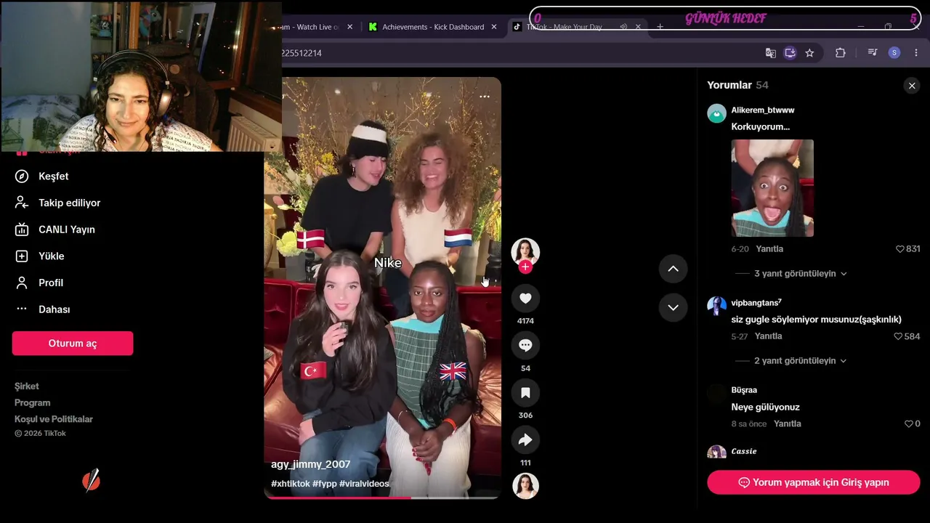The image size is (930, 523).
Task: Open the agy_jimmy_2007 username on the video
Action: pos(311,465)
